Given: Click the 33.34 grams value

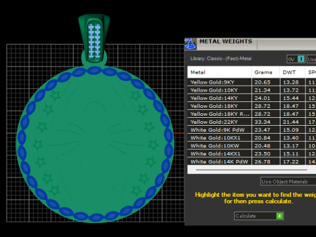Looking at the screenshot, I should pyautogui.click(x=263, y=122).
